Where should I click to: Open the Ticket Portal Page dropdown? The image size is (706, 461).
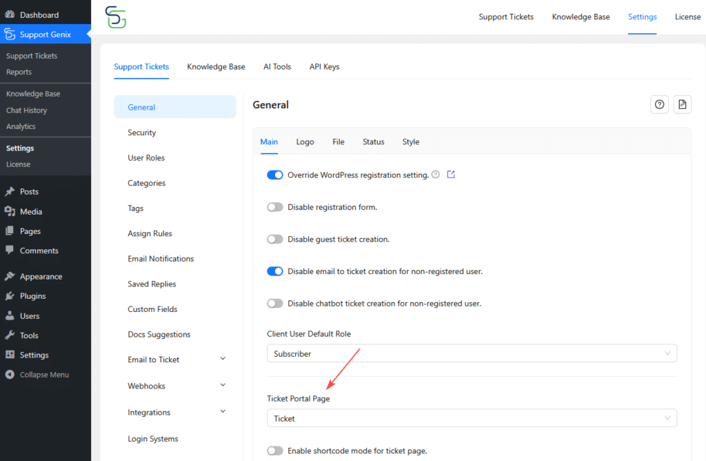(x=472, y=418)
